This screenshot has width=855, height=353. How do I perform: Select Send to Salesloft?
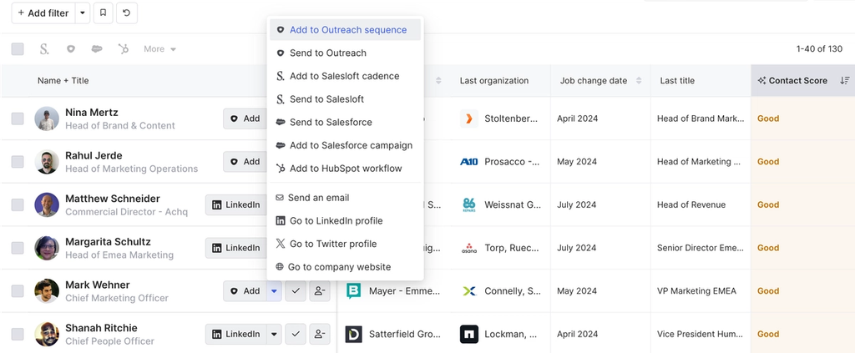(x=345, y=99)
